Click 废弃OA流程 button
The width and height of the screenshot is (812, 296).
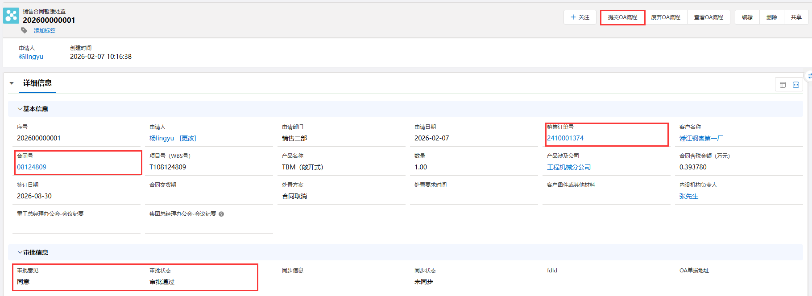click(665, 17)
